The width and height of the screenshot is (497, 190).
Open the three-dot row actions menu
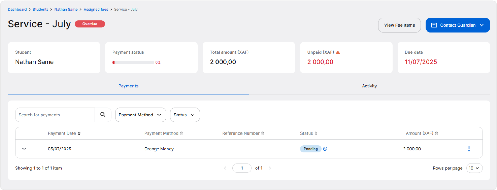click(469, 149)
